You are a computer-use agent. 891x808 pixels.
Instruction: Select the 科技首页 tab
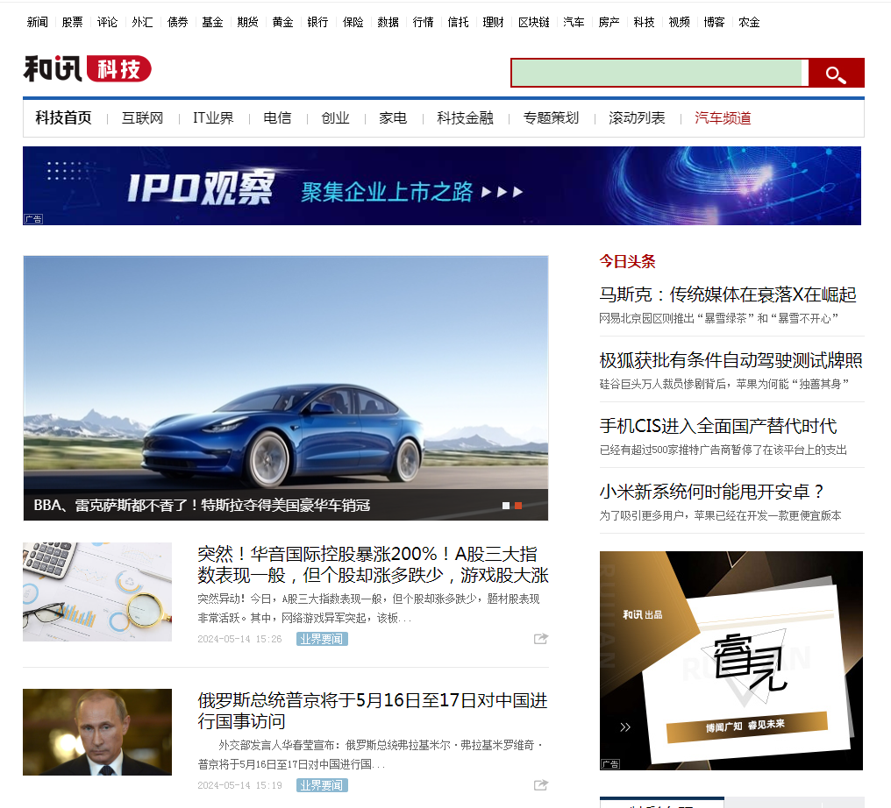(64, 118)
